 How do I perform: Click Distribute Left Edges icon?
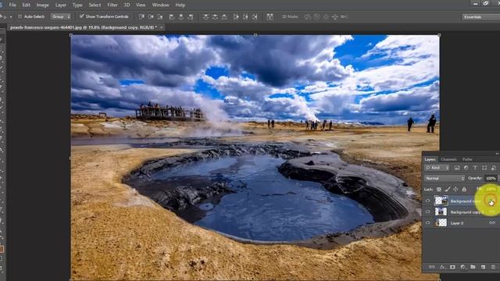pyautogui.click(x=236, y=16)
